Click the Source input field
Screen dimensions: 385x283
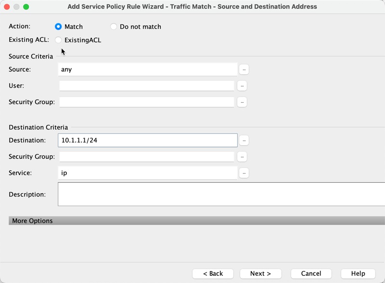click(147, 70)
